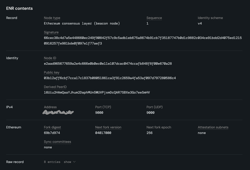Click the IPv4 section label
This screenshot has width=250, height=170.
[x=9, y=107]
